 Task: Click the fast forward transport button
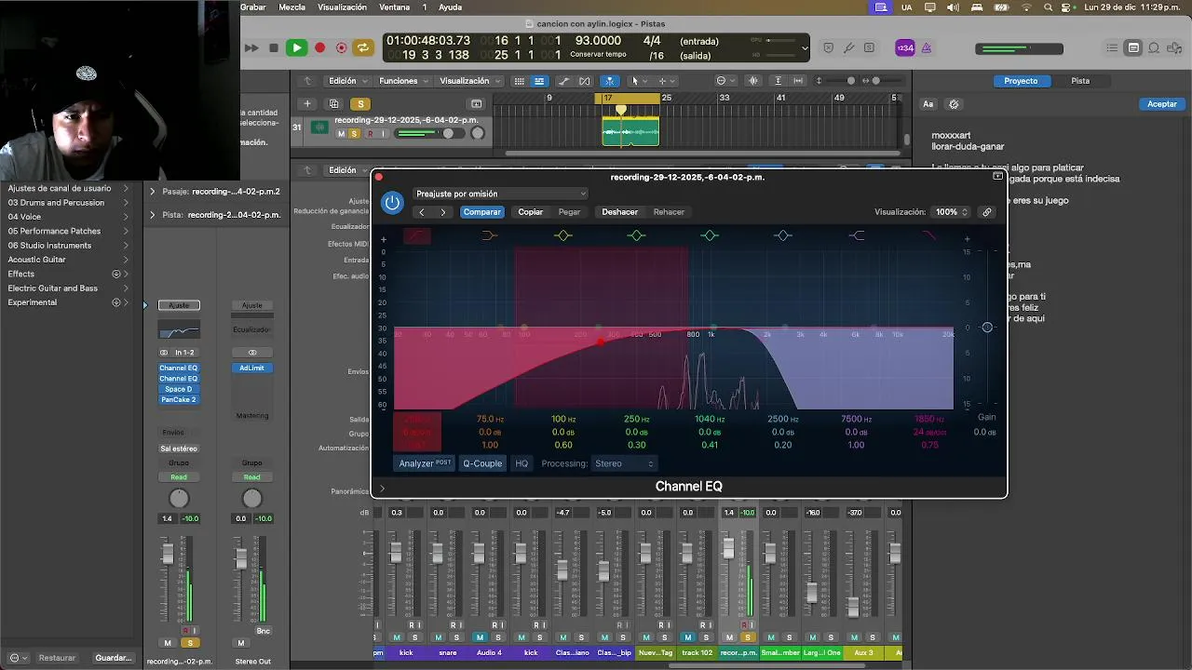(x=251, y=47)
